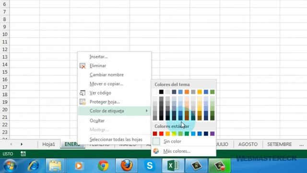
Task: Switch to Excel taskbar icon
Action: tap(173, 166)
